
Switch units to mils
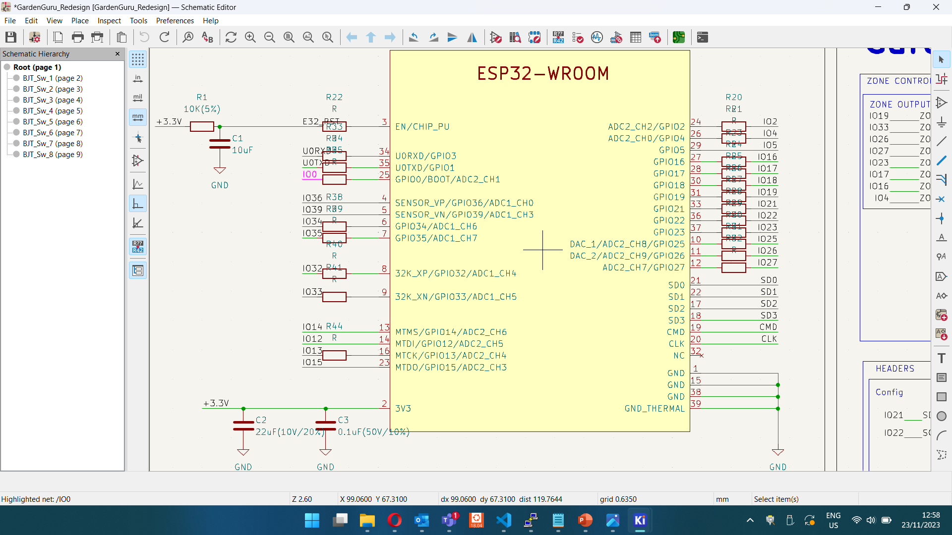(138, 98)
